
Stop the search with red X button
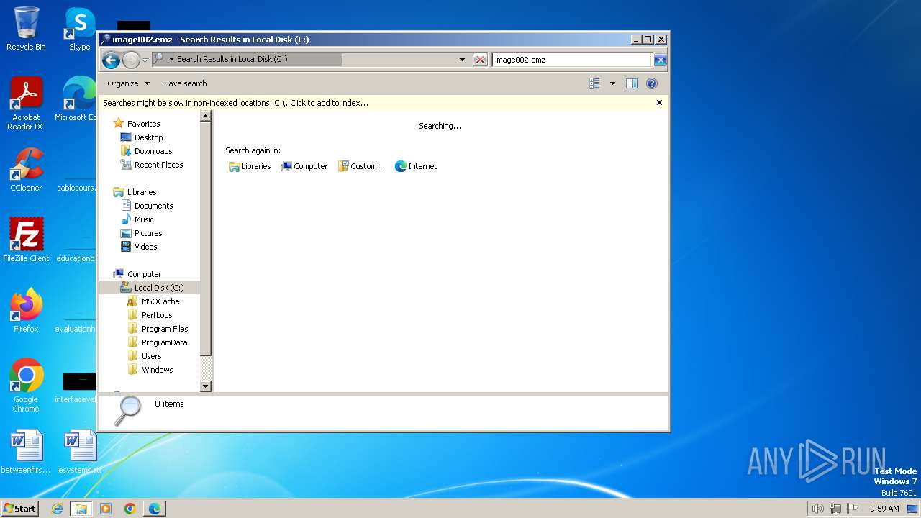pyautogui.click(x=480, y=60)
